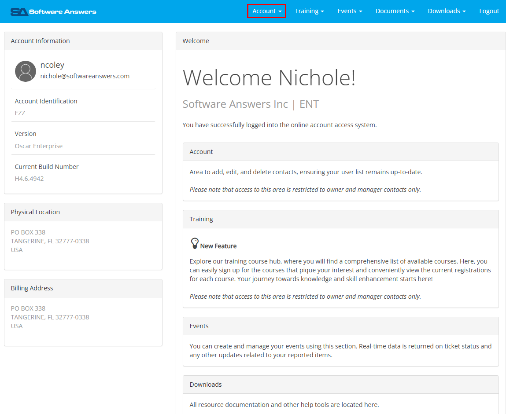Viewport: 506px width, 414px height.
Task: Select the ncoley username text
Action: coord(52,65)
